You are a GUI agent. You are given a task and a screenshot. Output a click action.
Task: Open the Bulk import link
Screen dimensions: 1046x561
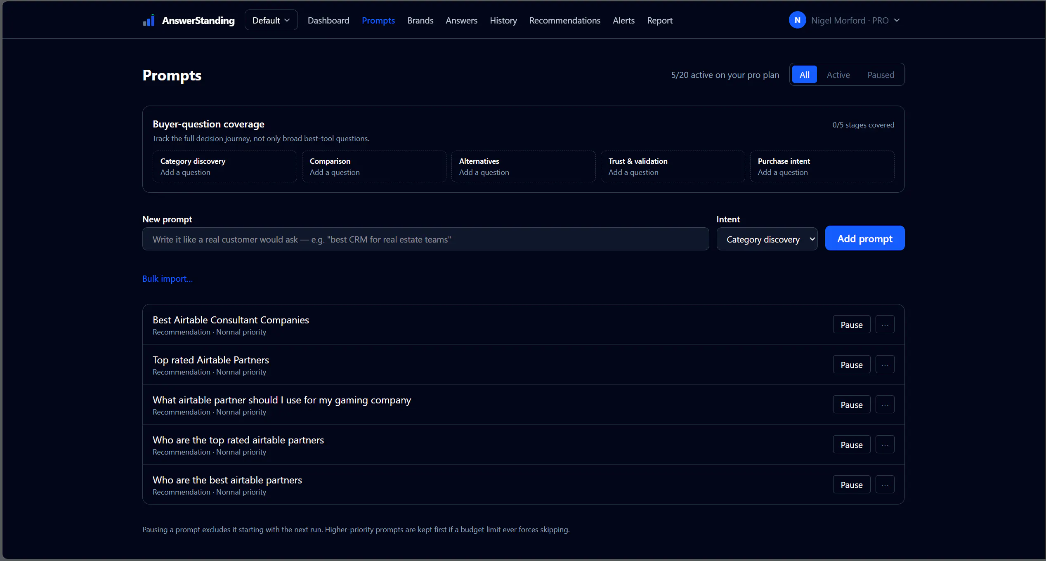point(168,279)
